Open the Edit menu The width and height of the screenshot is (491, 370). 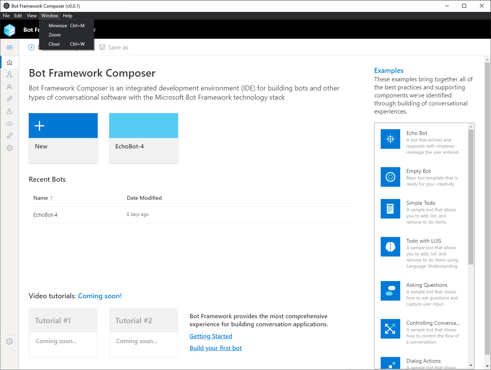coord(18,16)
